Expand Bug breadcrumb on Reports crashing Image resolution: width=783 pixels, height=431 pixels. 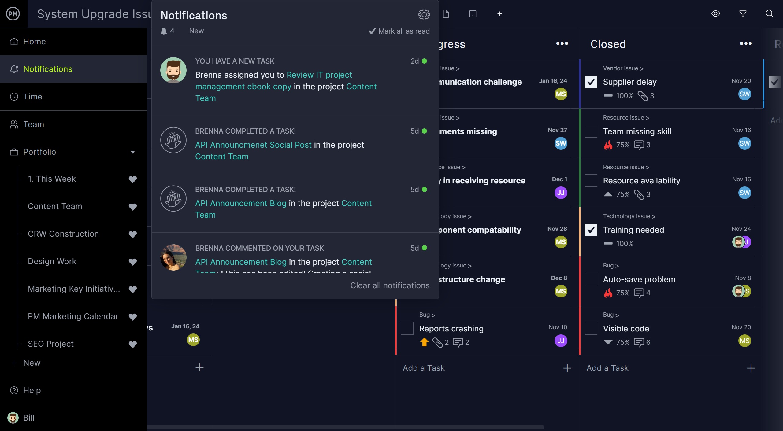coord(427,315)
